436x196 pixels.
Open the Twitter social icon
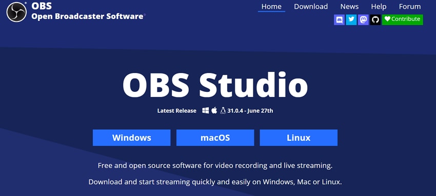(x=351, y=20)
